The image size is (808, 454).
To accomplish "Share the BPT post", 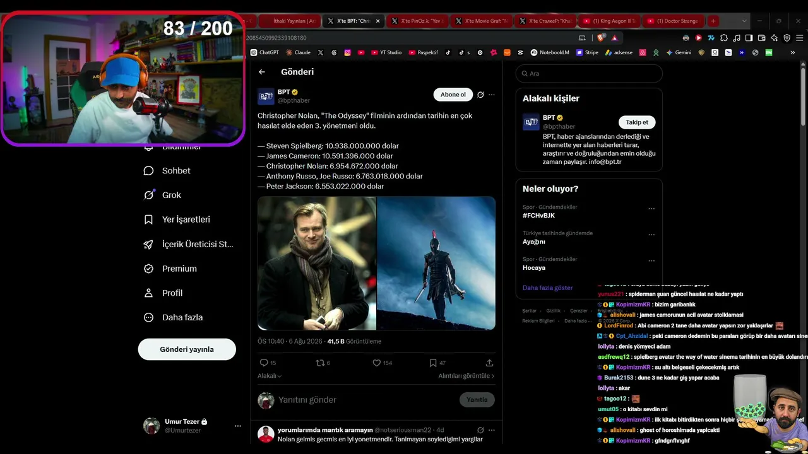I will click(x=489, y=363).
